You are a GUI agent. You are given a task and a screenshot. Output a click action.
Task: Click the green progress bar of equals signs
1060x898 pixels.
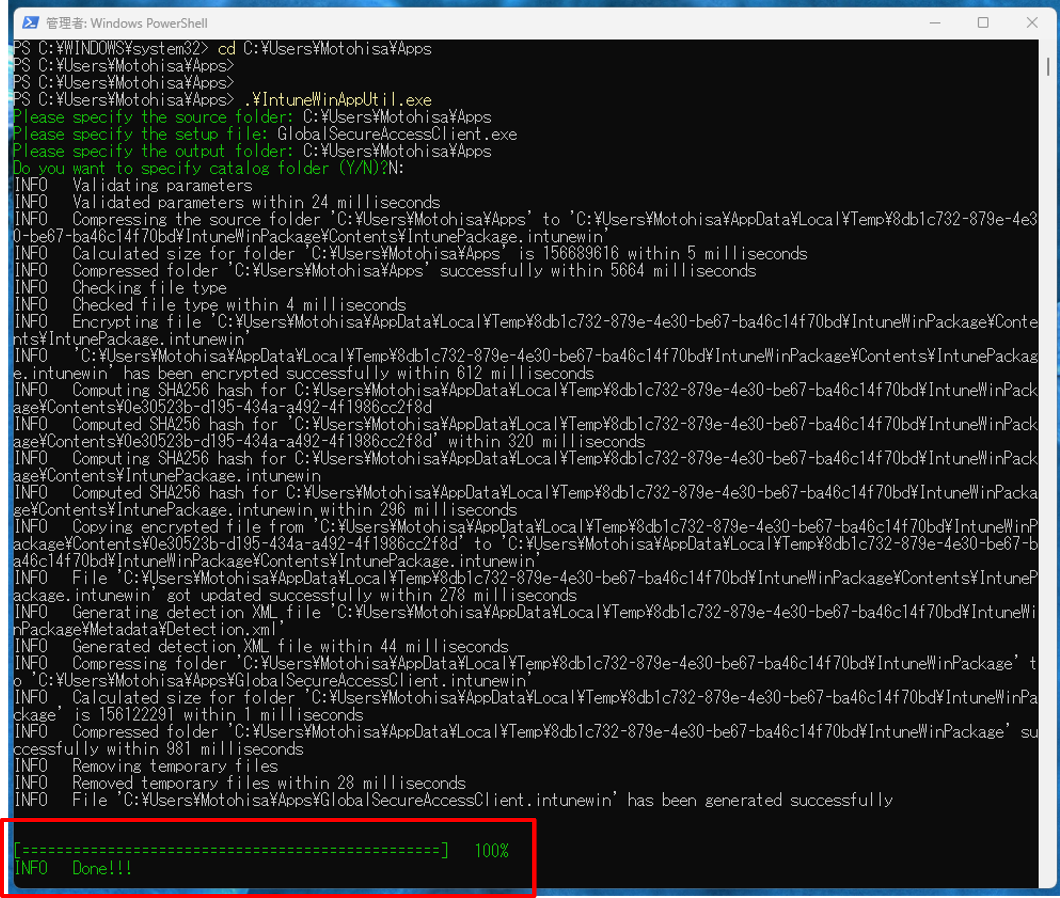231,850
